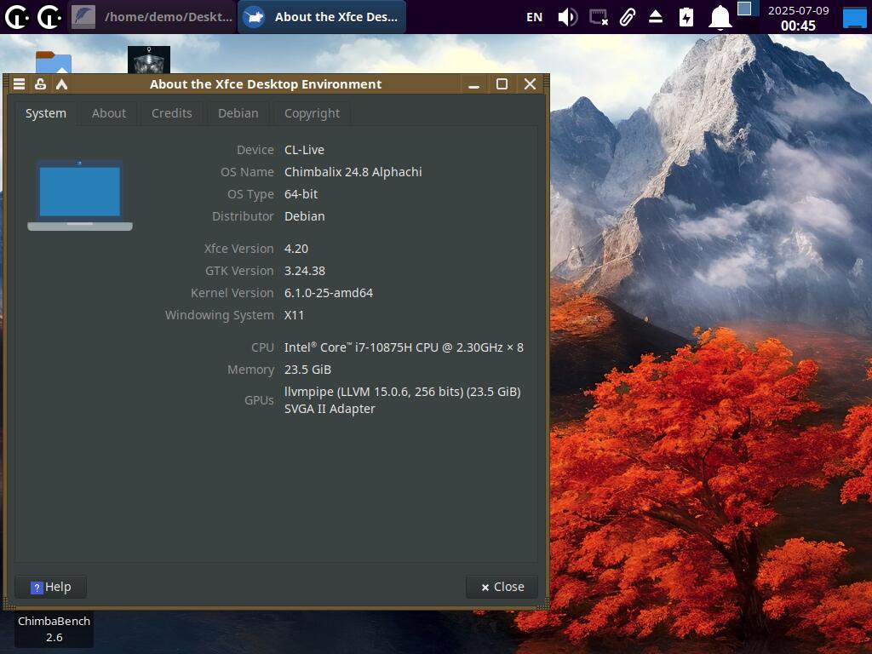Open the volume speaker icon

[567, 17]
